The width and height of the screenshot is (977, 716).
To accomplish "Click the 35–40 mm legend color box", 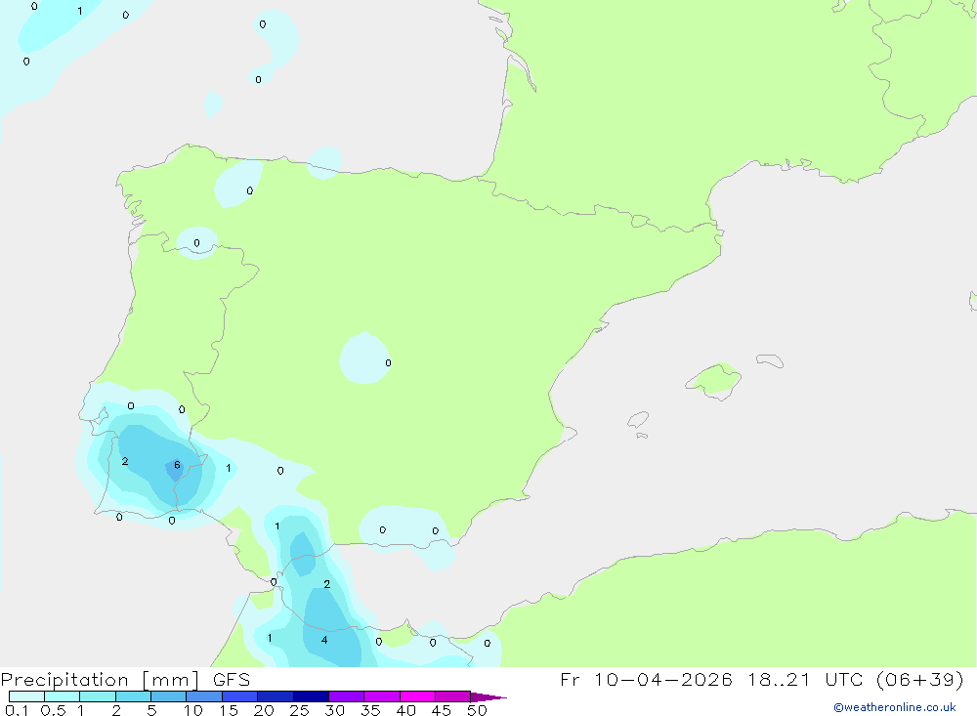I will (382, 696).
